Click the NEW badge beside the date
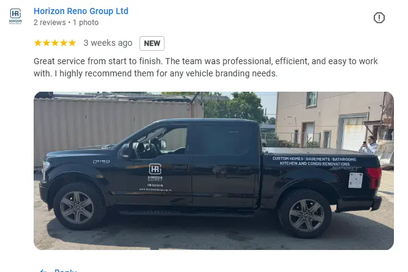Image resolution: width=408 pixels, height=272 pixels. point(152,43)
